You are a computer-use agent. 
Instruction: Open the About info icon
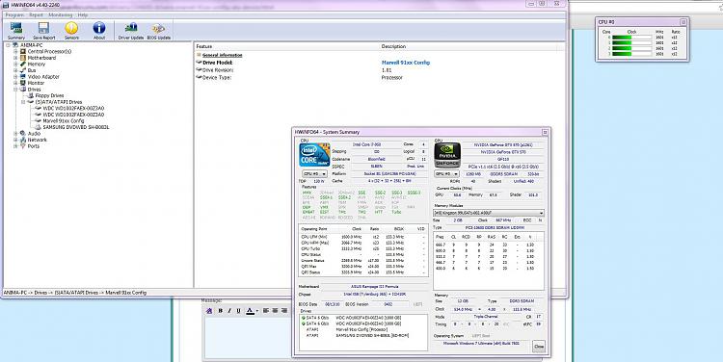[x=99, y=31]
